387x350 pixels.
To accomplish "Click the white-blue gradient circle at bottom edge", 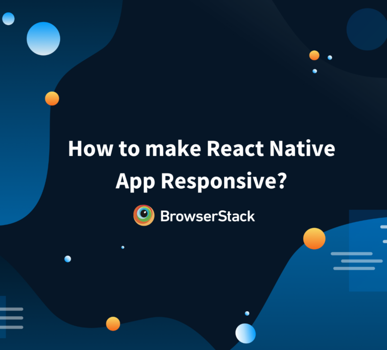I will (x=245, y=333).
